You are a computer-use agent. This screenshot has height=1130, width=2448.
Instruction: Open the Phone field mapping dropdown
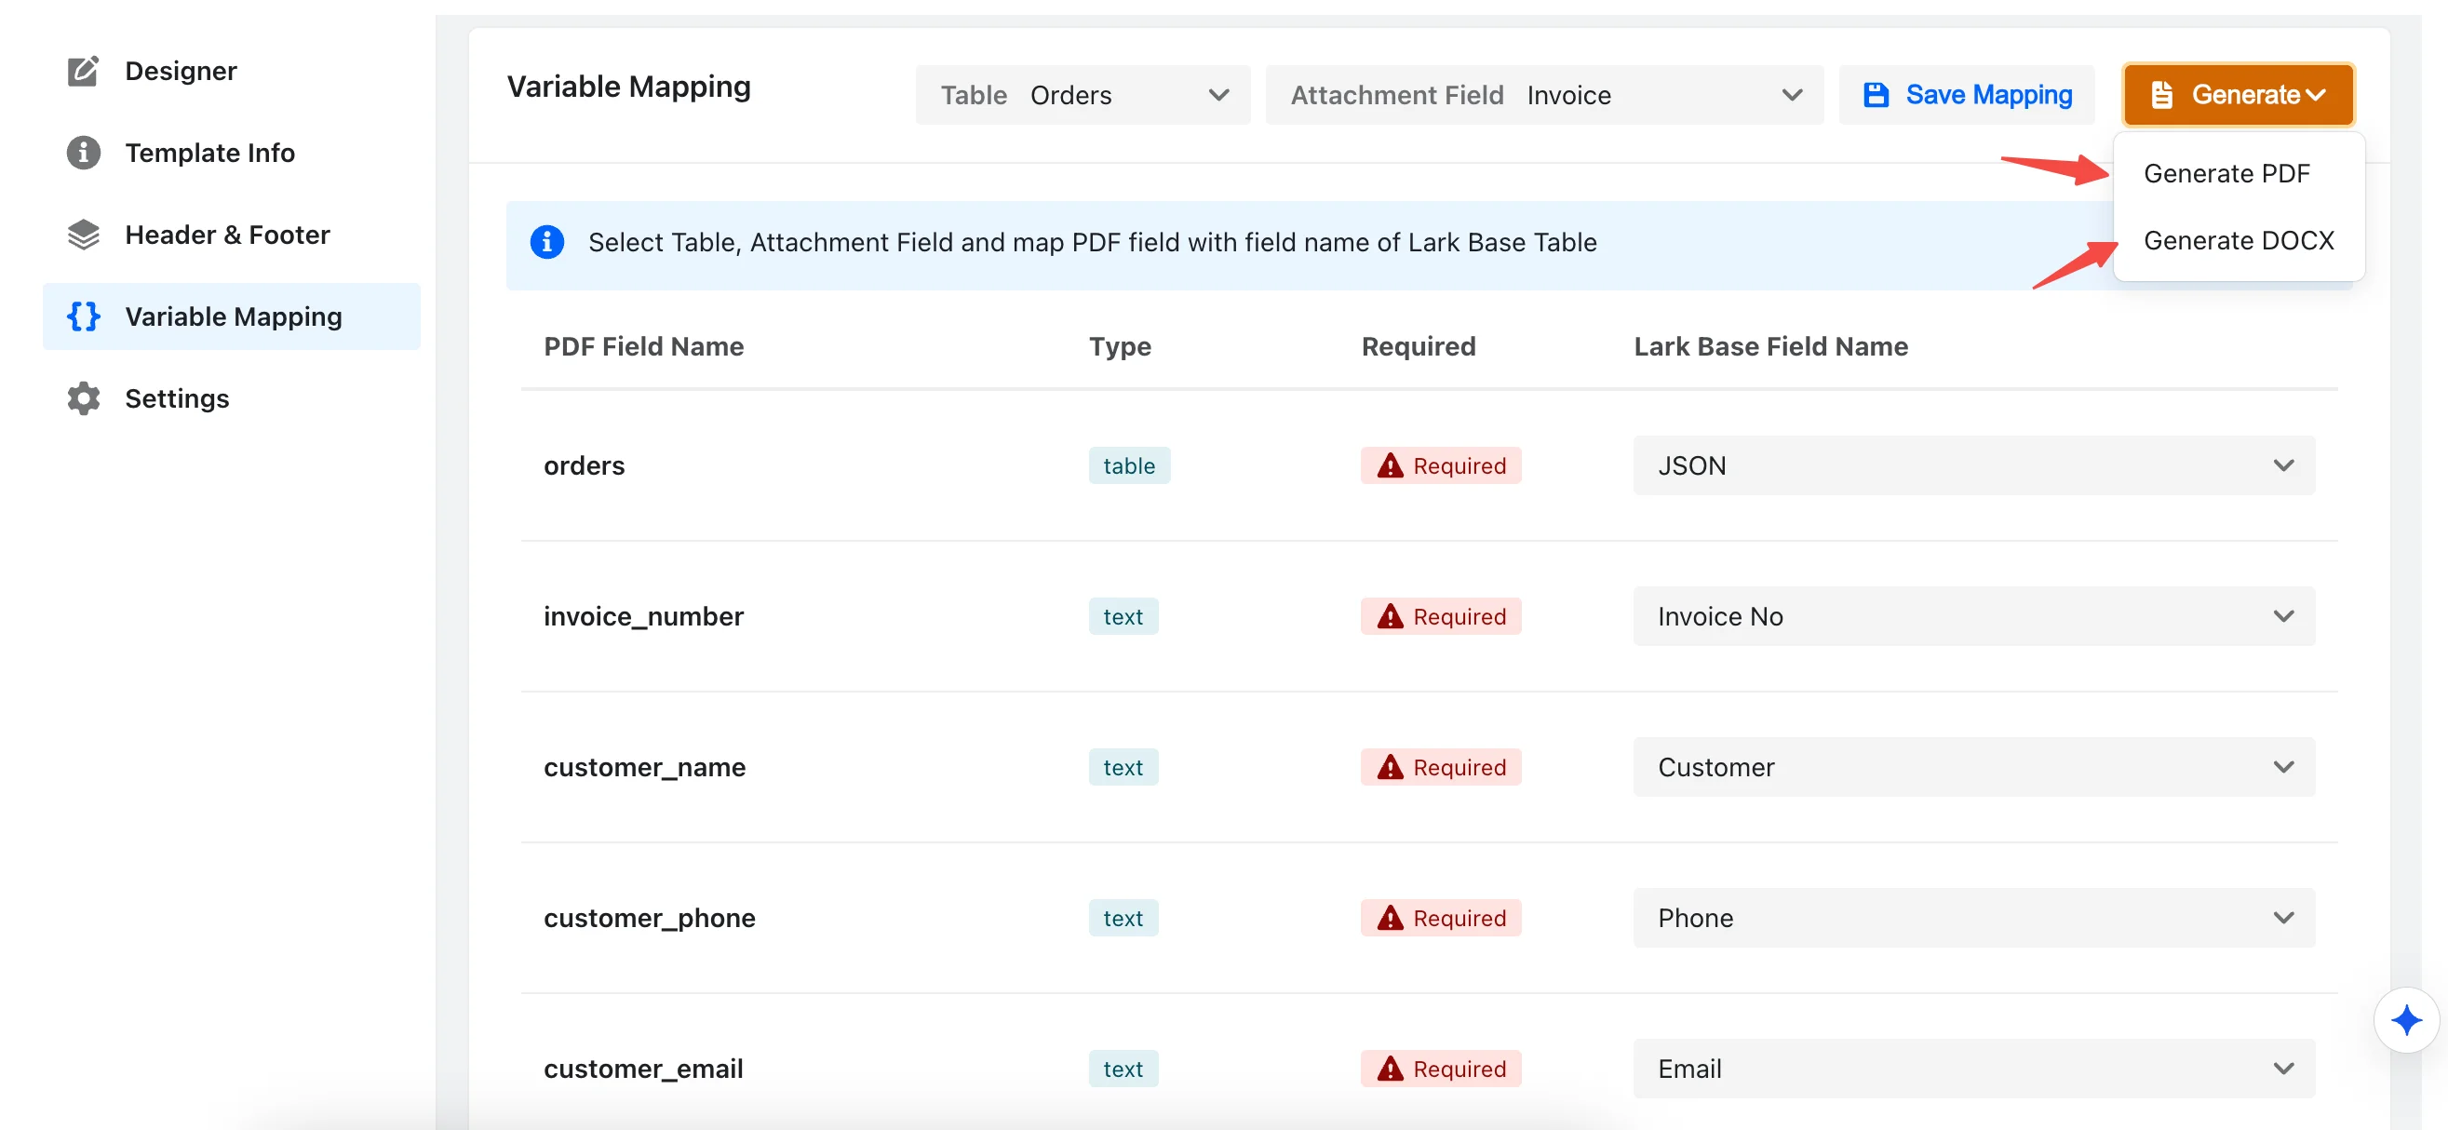[1973, 918]
